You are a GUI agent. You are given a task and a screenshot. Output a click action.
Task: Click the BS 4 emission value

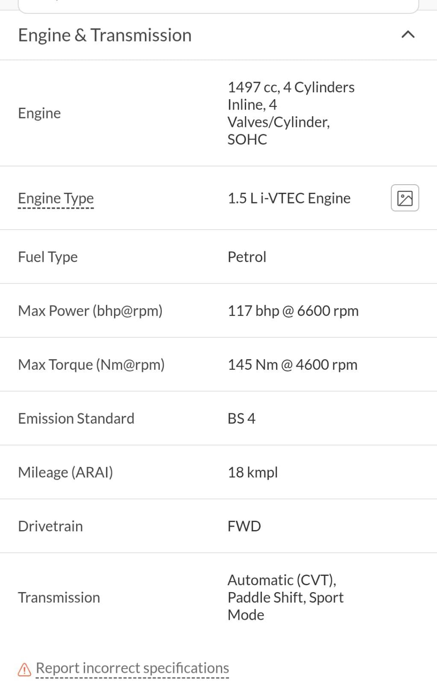tap(241, 418)
